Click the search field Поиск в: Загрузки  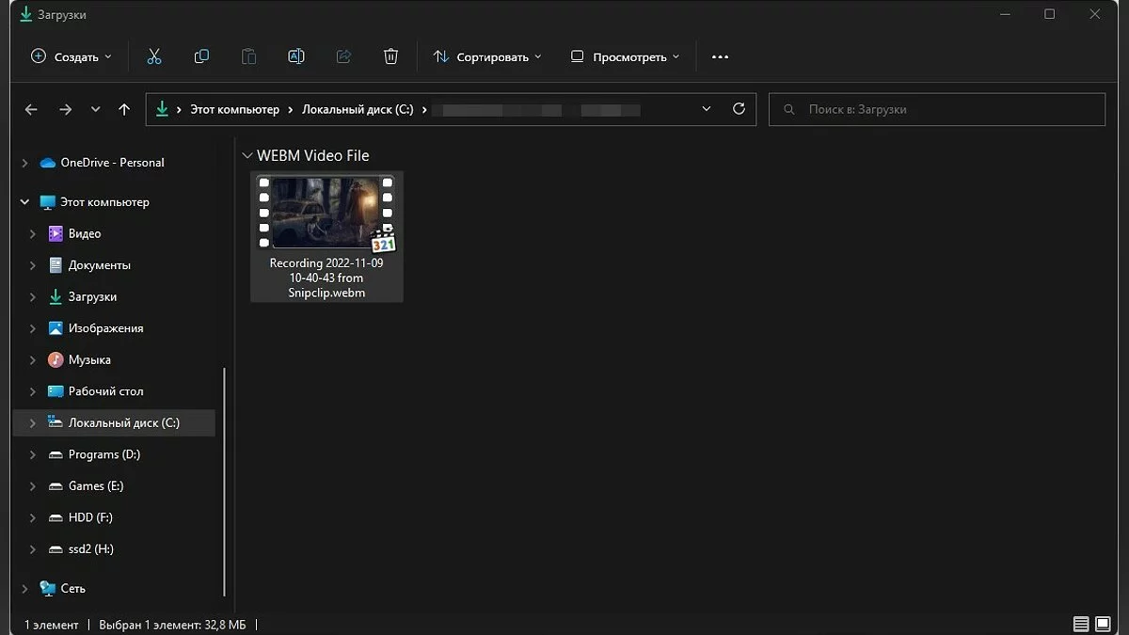coord(936,109)
